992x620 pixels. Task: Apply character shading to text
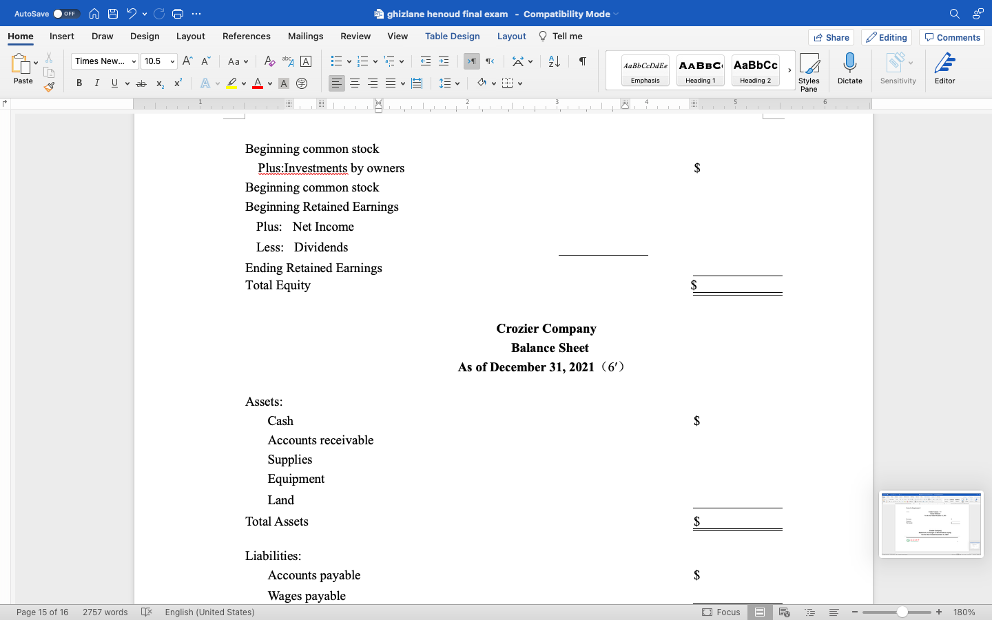284,83
